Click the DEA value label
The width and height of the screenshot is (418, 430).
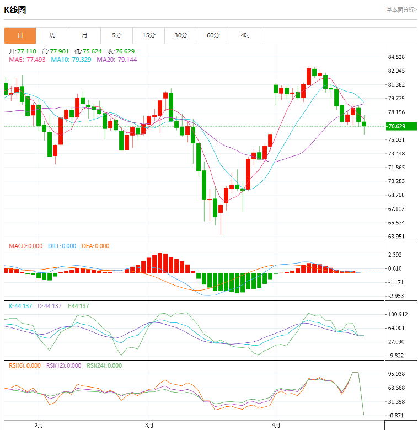pyautogui.click(x=95, y=246)
